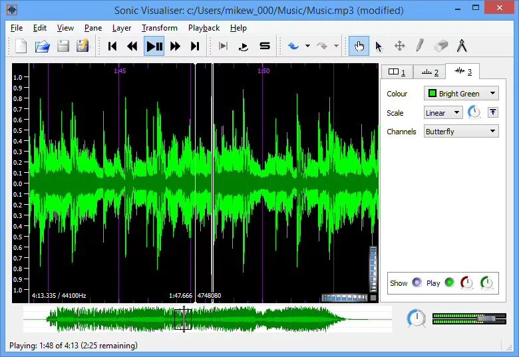Click the Scale gain dial knob
The height and width of the screenshot is (357, 519).
[x=474, y=113]
